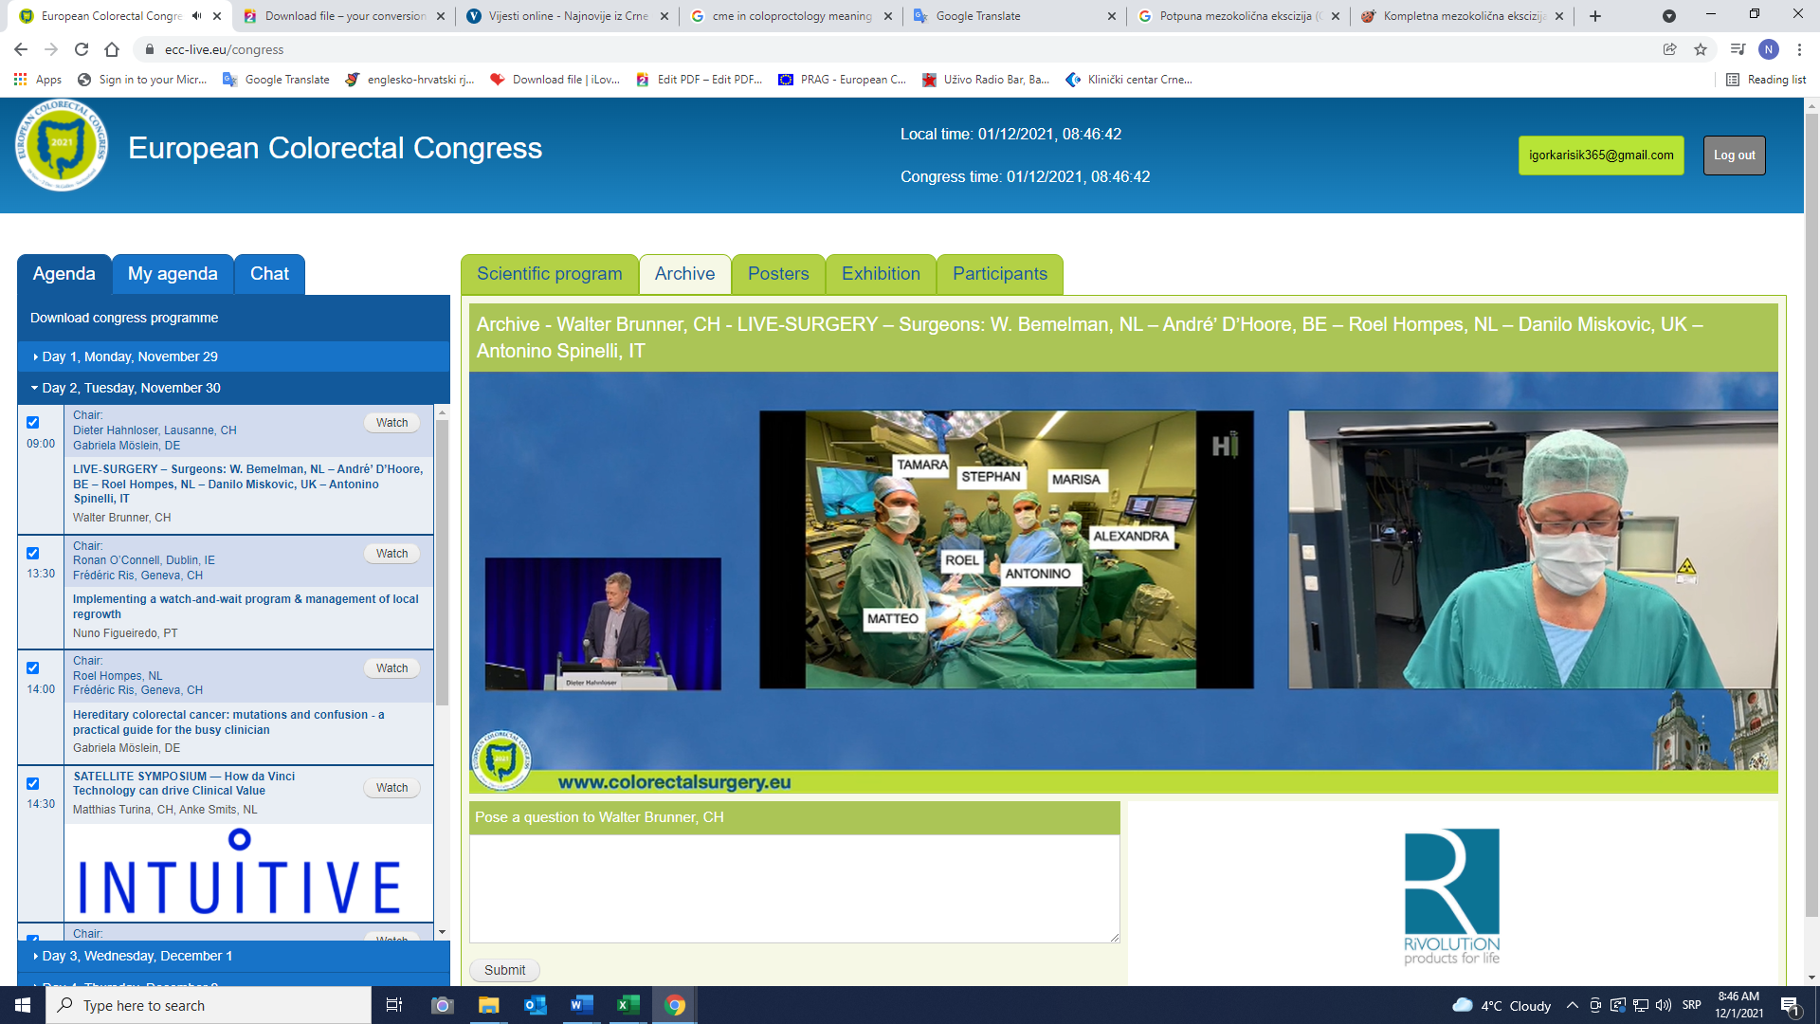Expand Day 3, Wednesday, December 1
Screen dimensions: 1820x1024
tap(137, 956)
